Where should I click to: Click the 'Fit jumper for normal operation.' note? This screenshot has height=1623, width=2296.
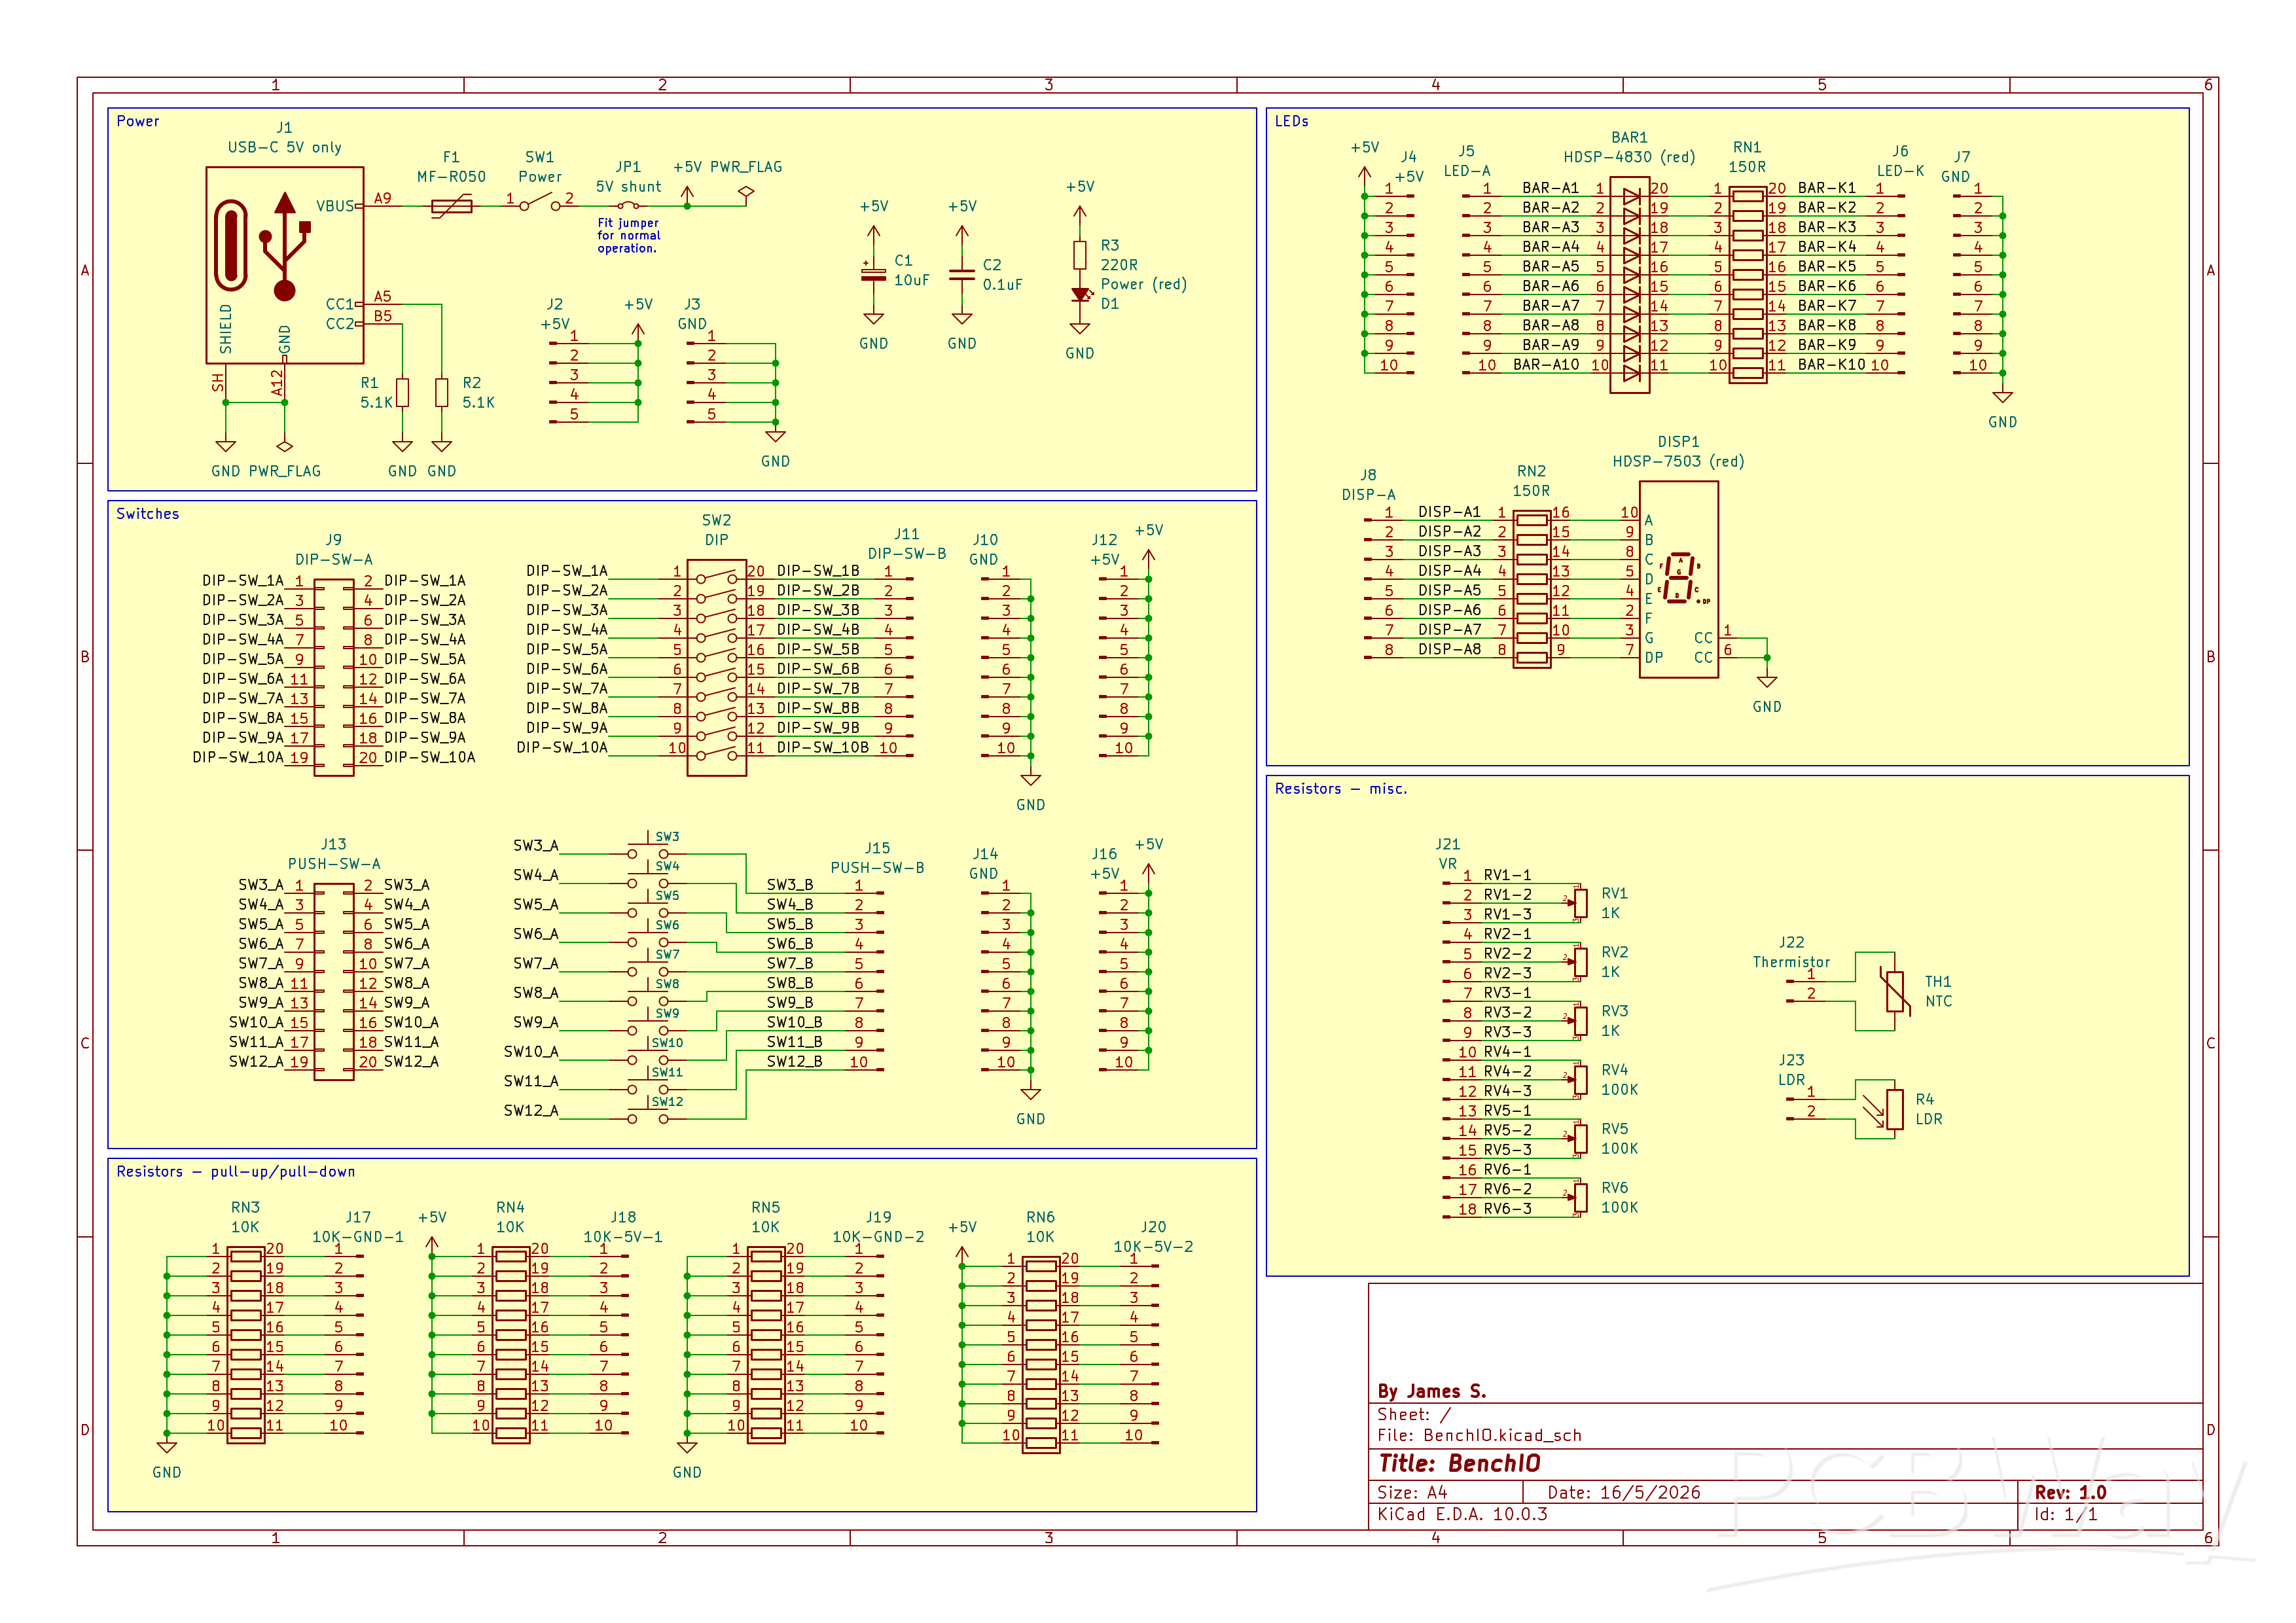tap(629, 236)
